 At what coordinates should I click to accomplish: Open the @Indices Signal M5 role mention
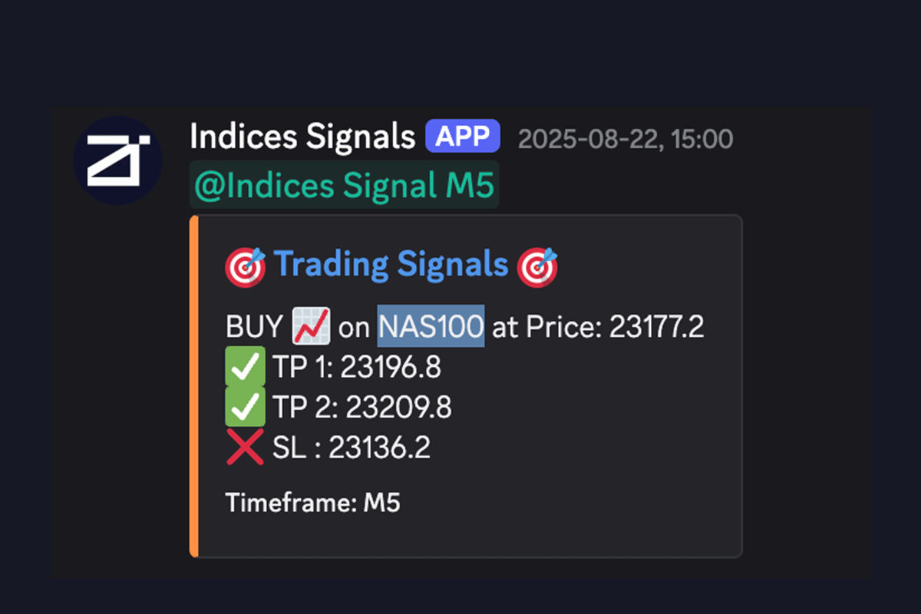tap(344, 185)
